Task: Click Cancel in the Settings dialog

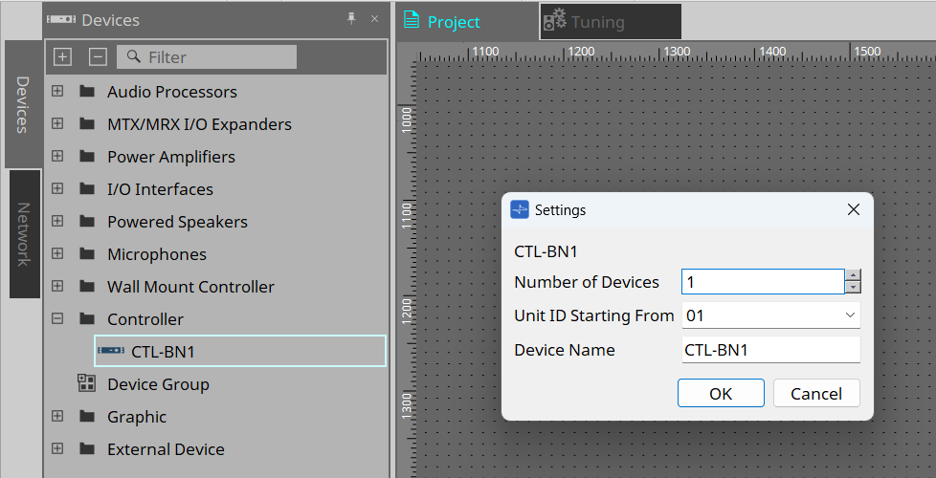Action: click(816, 393)
